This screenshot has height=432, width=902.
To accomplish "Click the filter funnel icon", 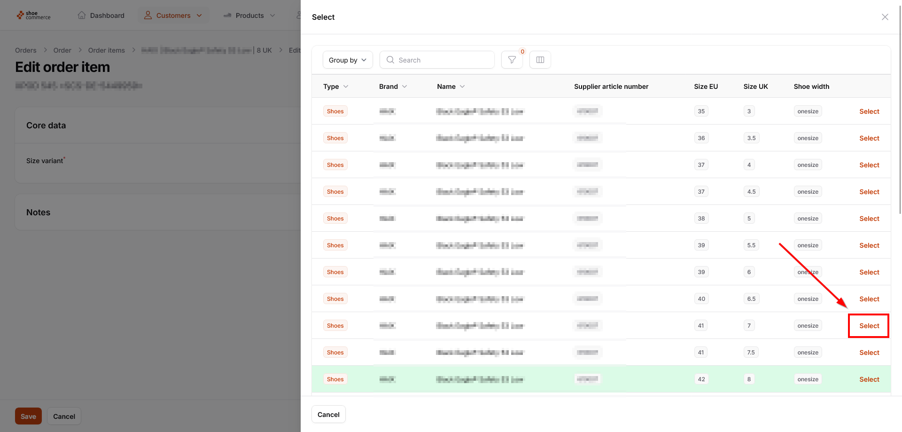I will click(x=512, y=60).
